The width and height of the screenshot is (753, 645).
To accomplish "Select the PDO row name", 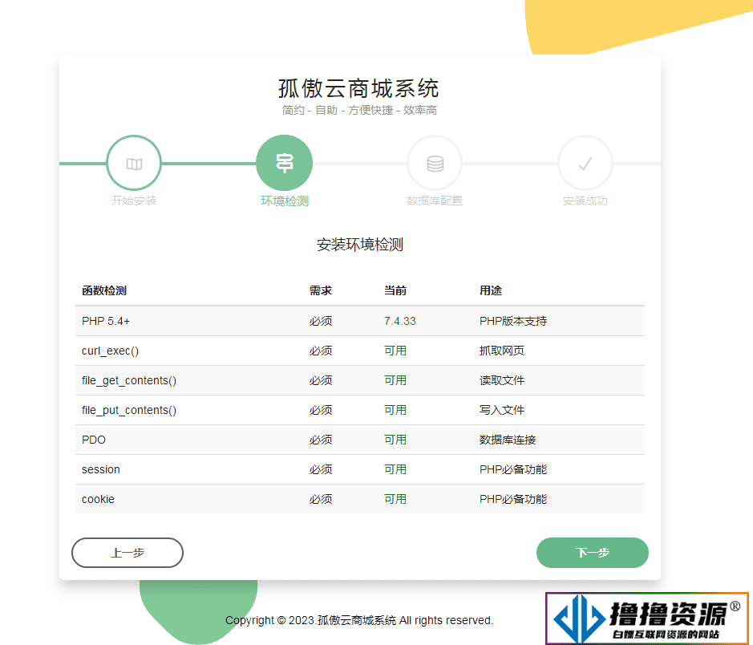I will tap(94, 440).
